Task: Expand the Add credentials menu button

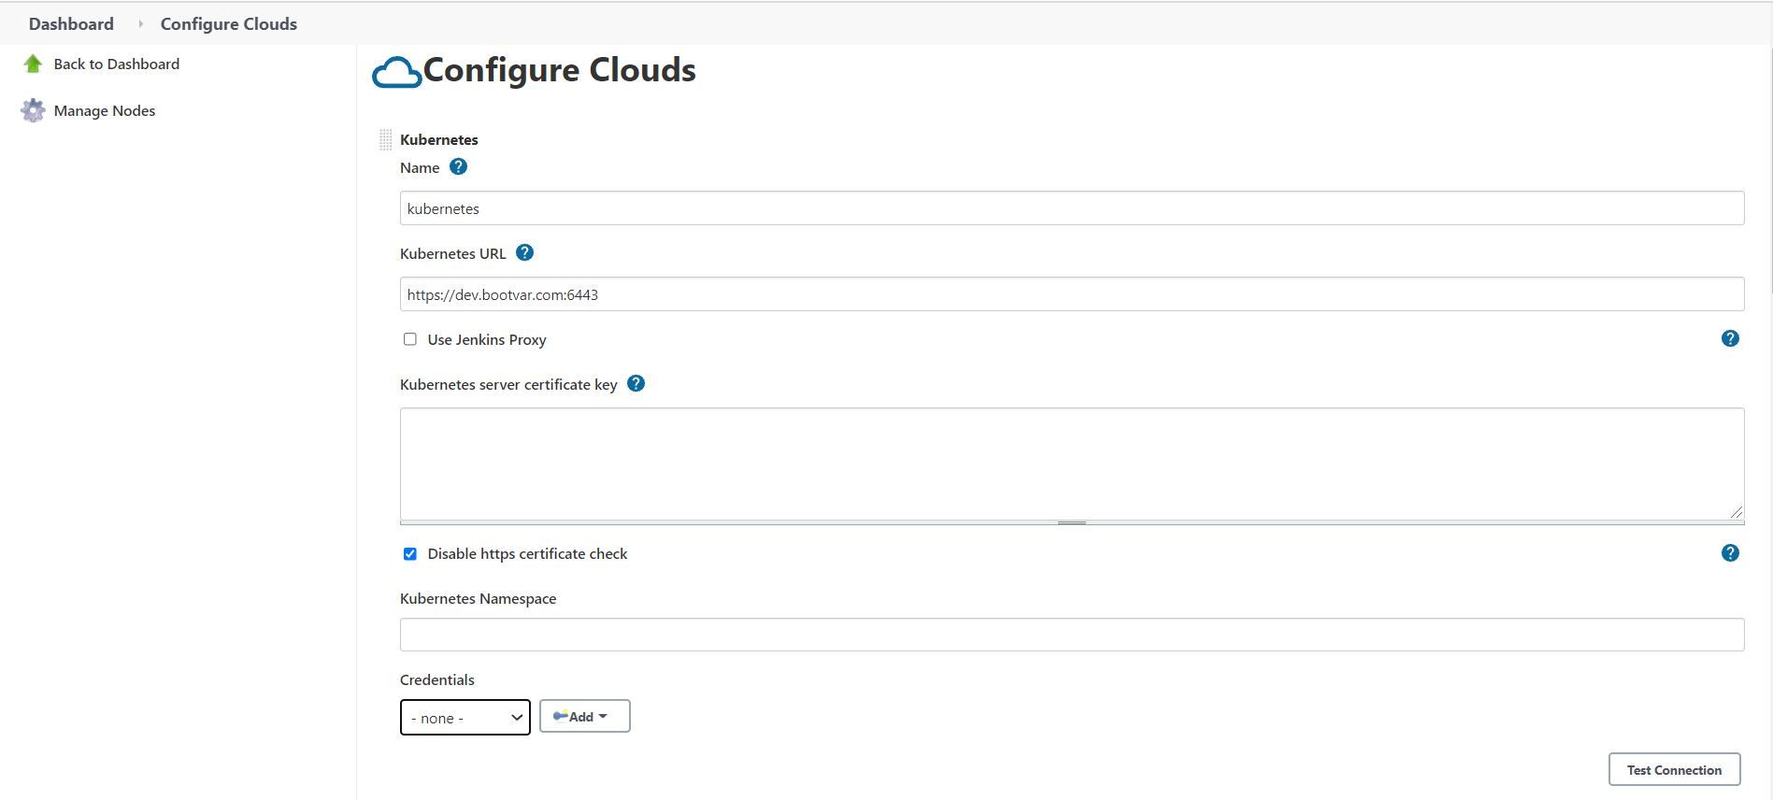Action: pos(585,716)
